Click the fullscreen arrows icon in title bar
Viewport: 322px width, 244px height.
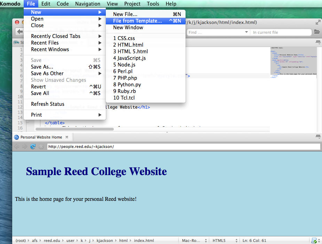318,22
